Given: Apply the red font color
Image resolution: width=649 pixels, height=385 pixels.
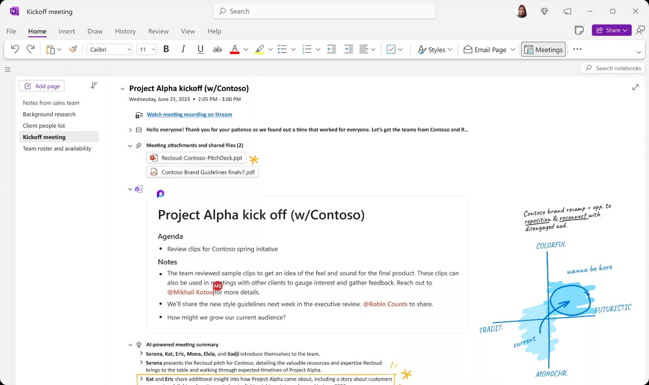Looking at the screenshot, I should click(235, 49).
